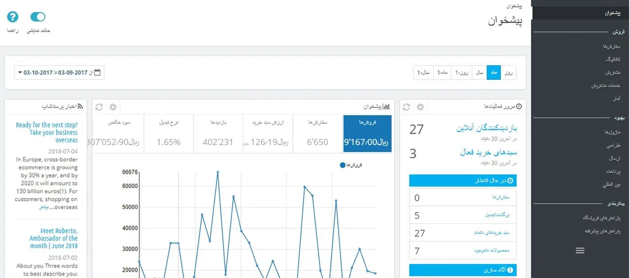Open news 'Ready for the next step?' article

tap(47, 132)
